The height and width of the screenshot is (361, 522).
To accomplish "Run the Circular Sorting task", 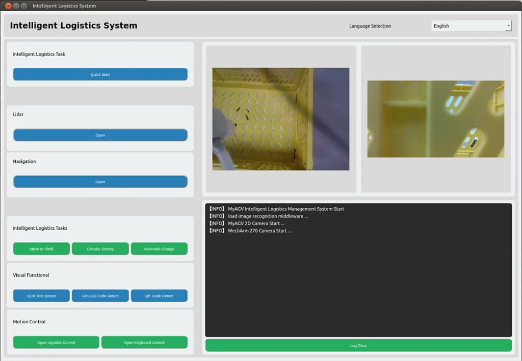I will [100, 249].
